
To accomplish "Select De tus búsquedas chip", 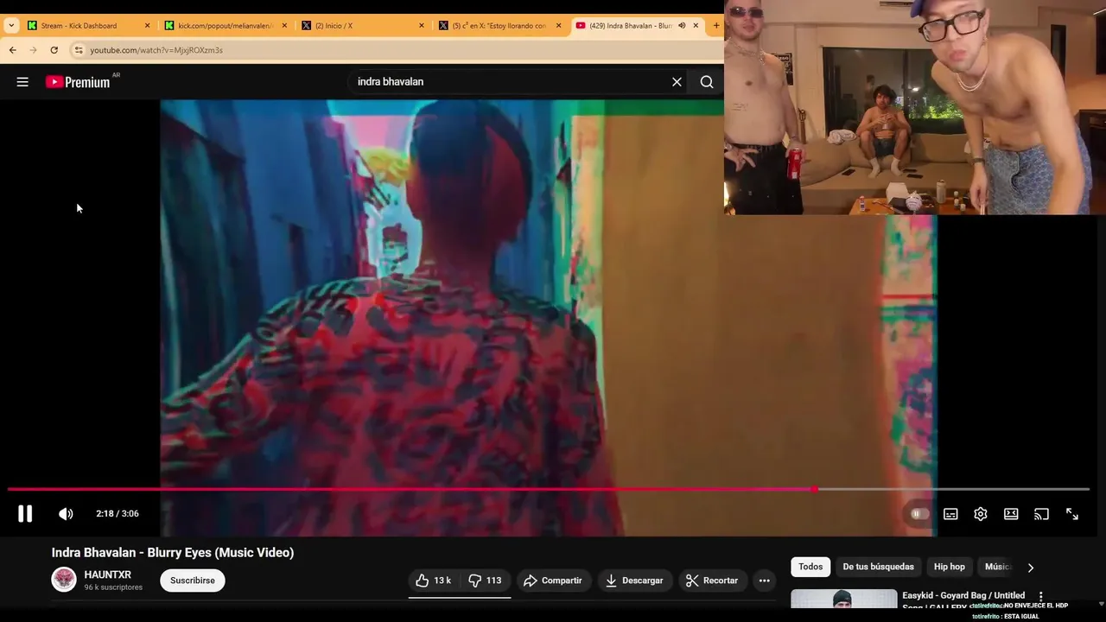I will (x=878, y=567).
